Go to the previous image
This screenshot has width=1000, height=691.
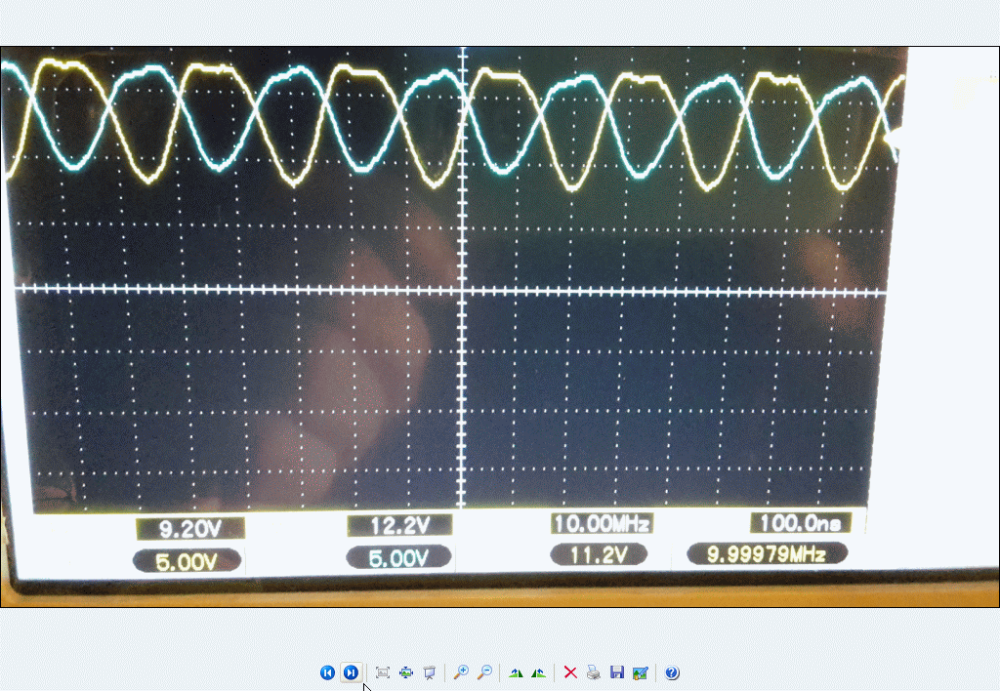(328, 672)
